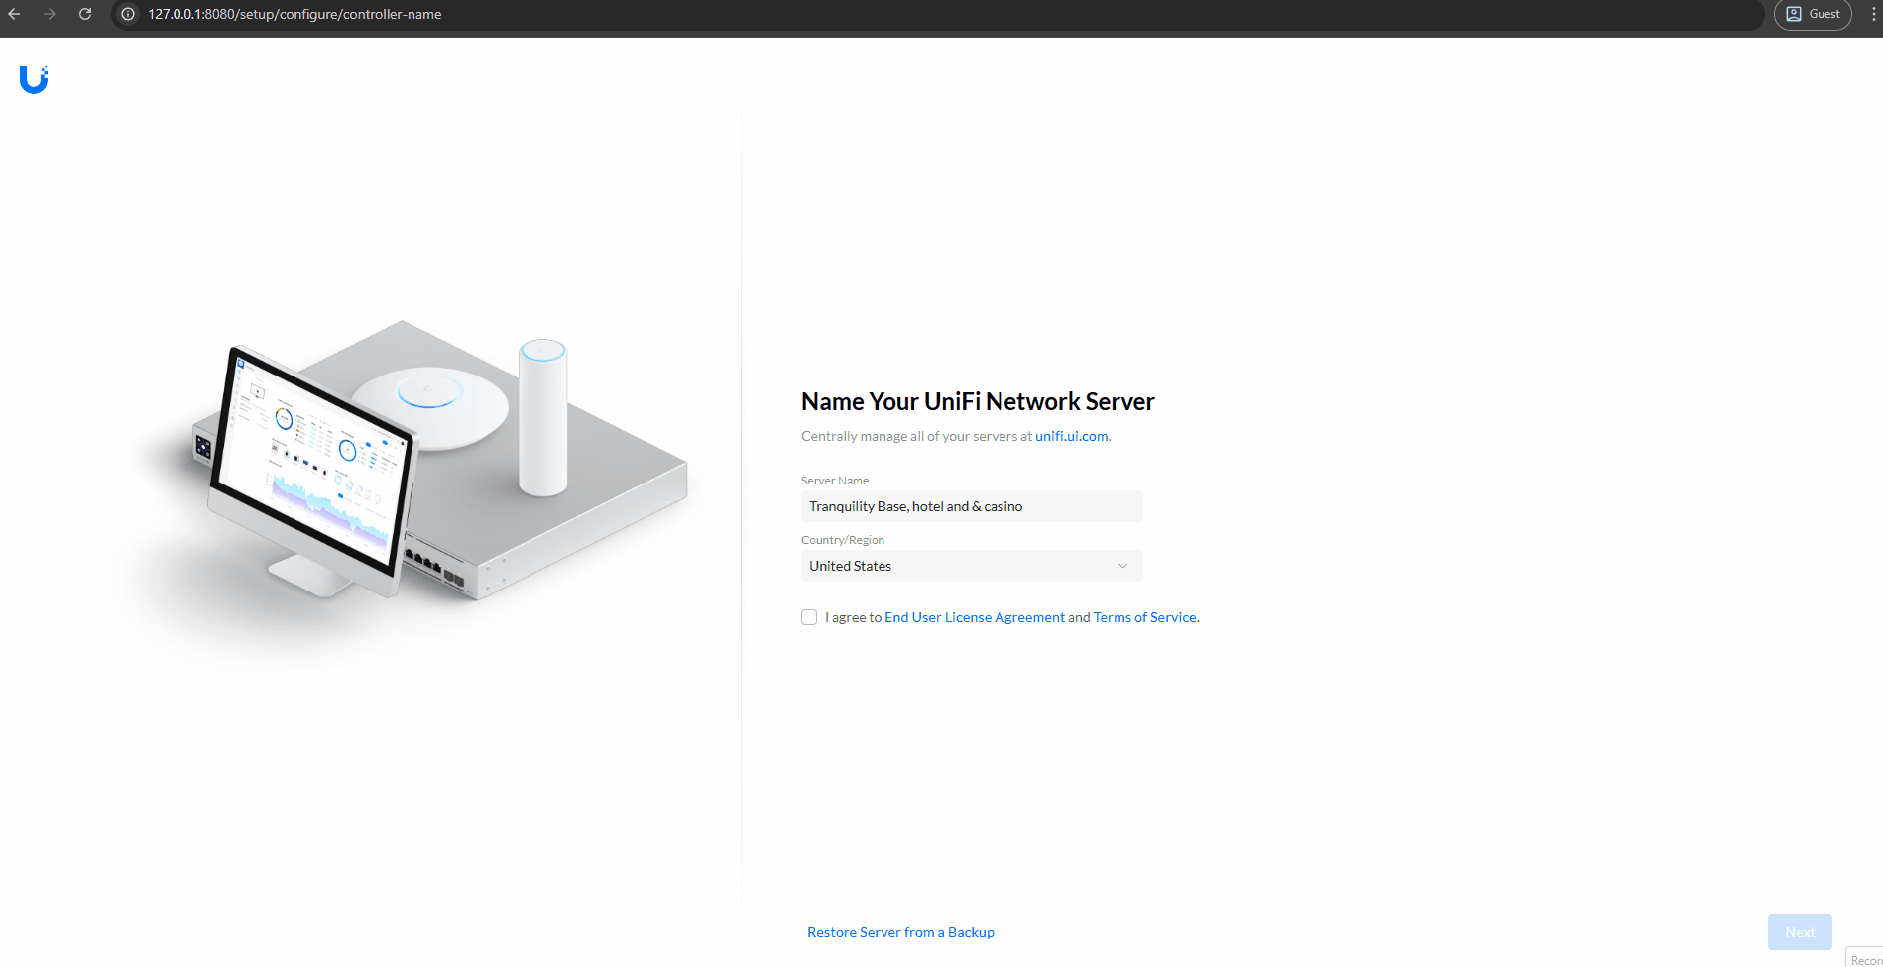Click the Next button
Image resolution: width=1883 pixels, height=967 pixels.
pos(1799,932)
